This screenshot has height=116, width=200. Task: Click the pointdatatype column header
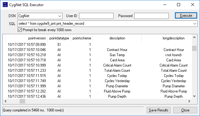[x=59, y=38]
